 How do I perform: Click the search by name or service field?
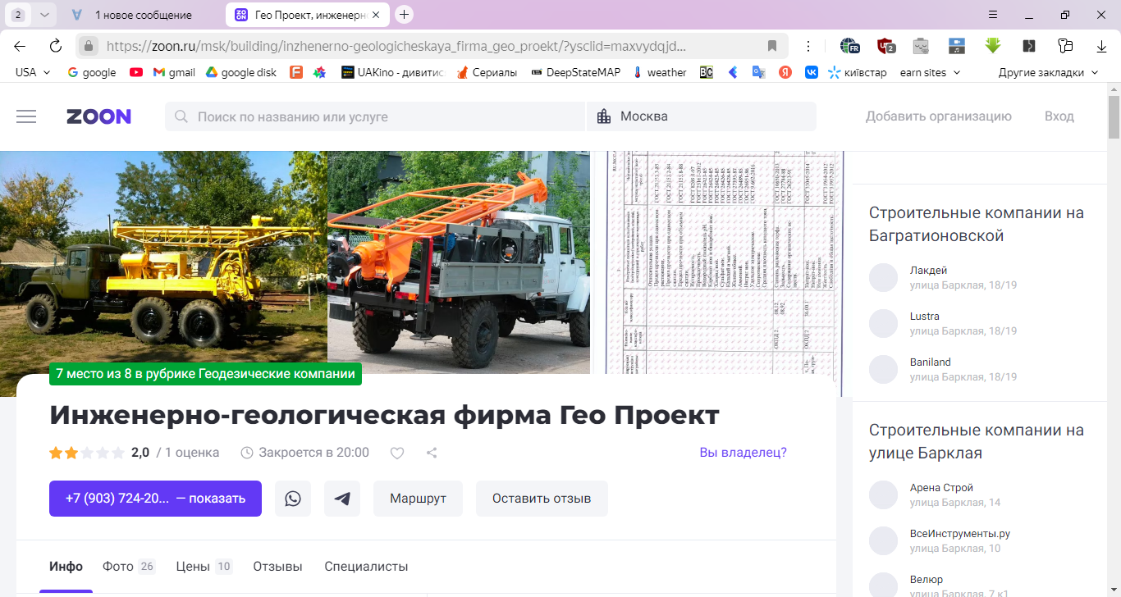375,116
